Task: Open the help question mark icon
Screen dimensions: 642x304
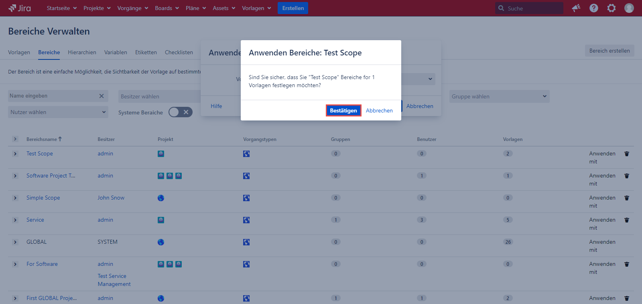Action: click(x=594, y=8)
